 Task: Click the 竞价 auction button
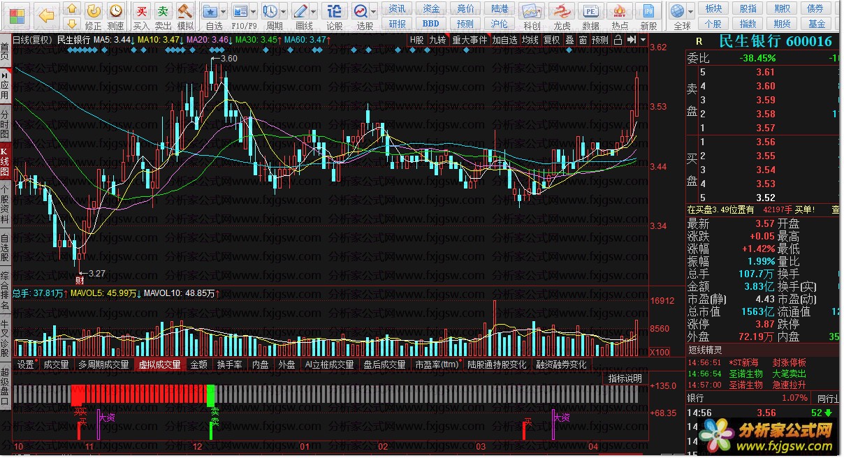click(466, 8)
